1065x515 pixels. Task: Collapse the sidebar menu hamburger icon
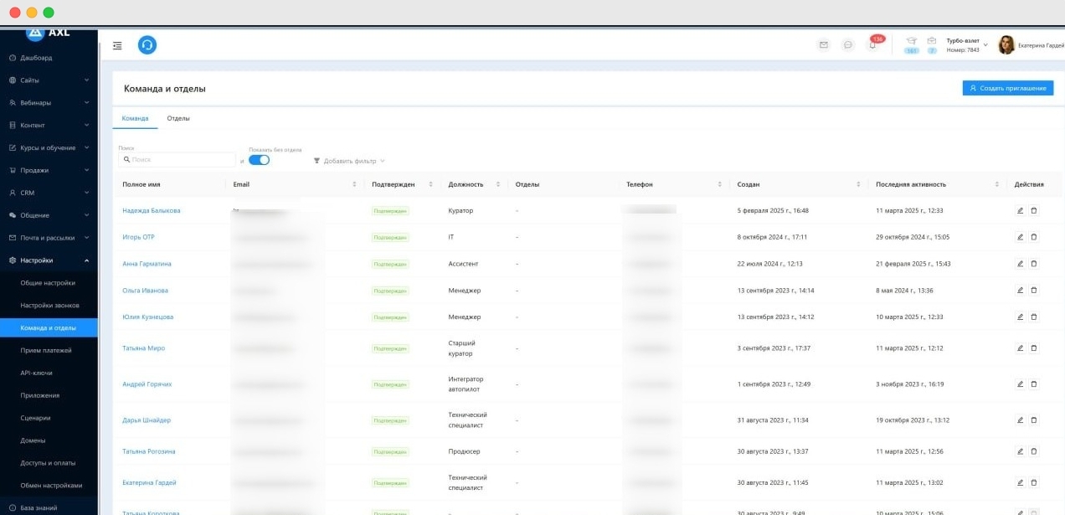pyautogui.click(x=117, y=45)
